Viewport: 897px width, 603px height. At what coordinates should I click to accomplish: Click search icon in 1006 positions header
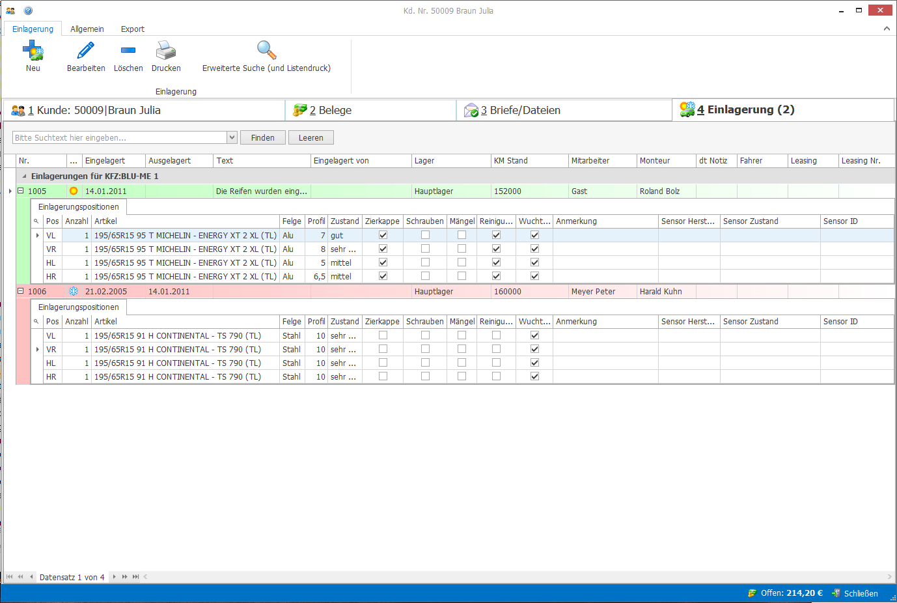click(x=36, y=322)
